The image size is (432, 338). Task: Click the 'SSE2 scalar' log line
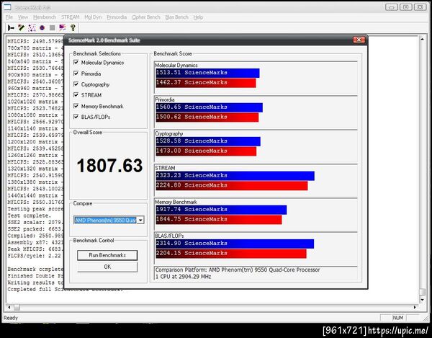click(x=35, y=222)
